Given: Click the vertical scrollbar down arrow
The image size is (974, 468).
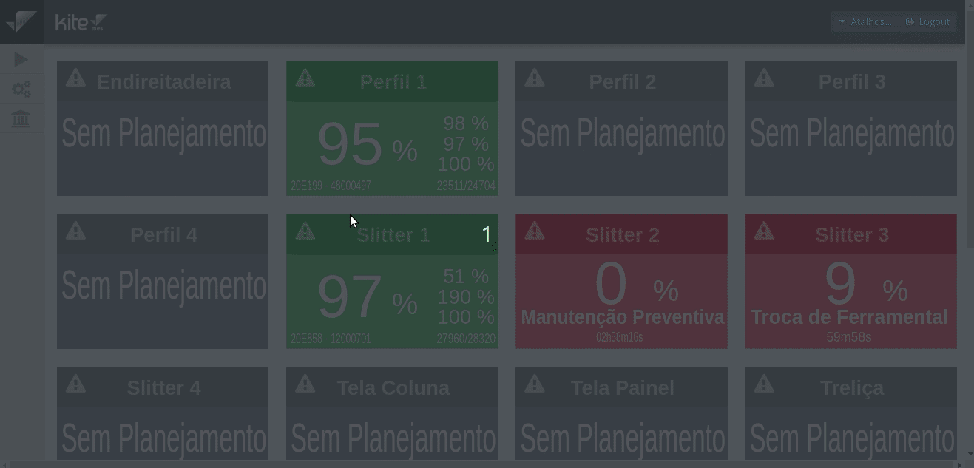Looking at the screenshot, I should pos(970,454).
